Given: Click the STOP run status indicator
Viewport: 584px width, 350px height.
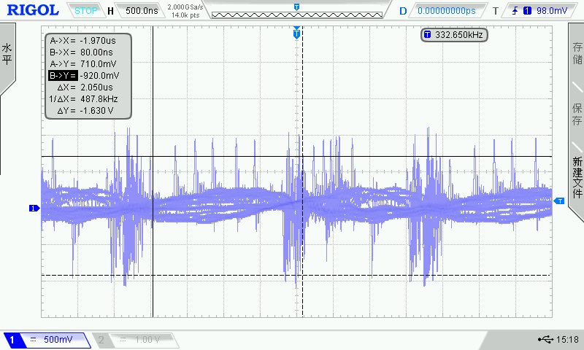Looking at the screenshot, I should click(85, 11).
